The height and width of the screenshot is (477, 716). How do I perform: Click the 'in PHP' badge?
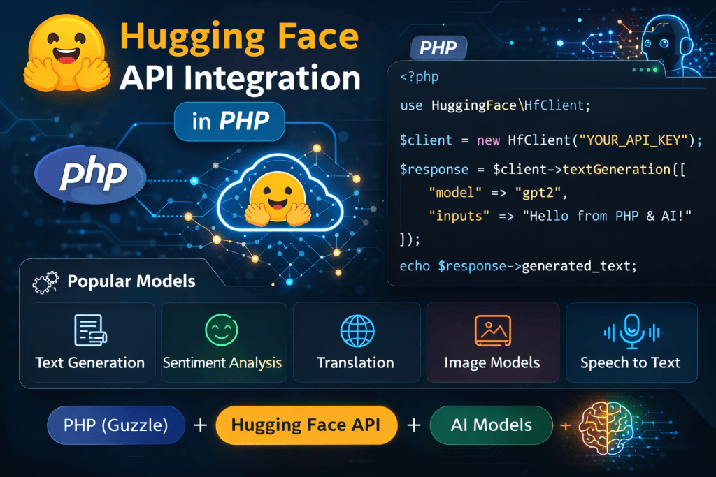tap(229, 122)
